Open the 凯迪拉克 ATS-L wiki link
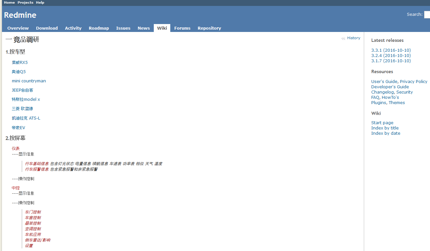 click(26, 118)
